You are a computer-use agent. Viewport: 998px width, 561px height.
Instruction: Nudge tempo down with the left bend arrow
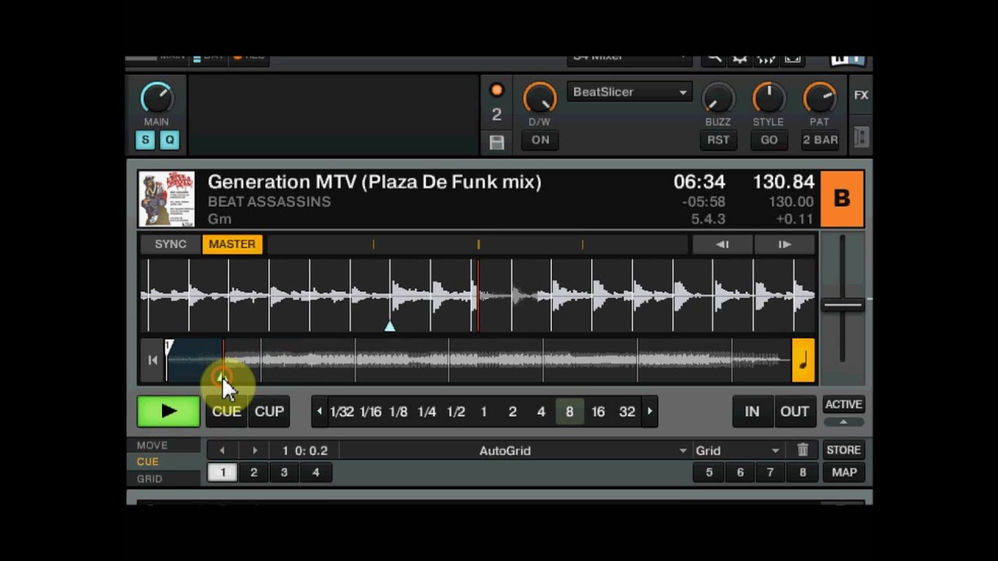click(x=722, y=245)
